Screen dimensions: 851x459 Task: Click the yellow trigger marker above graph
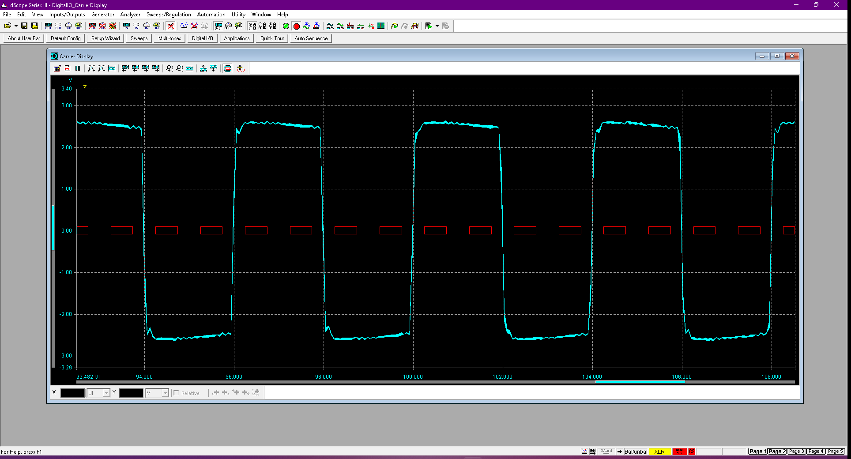point(85,87)
